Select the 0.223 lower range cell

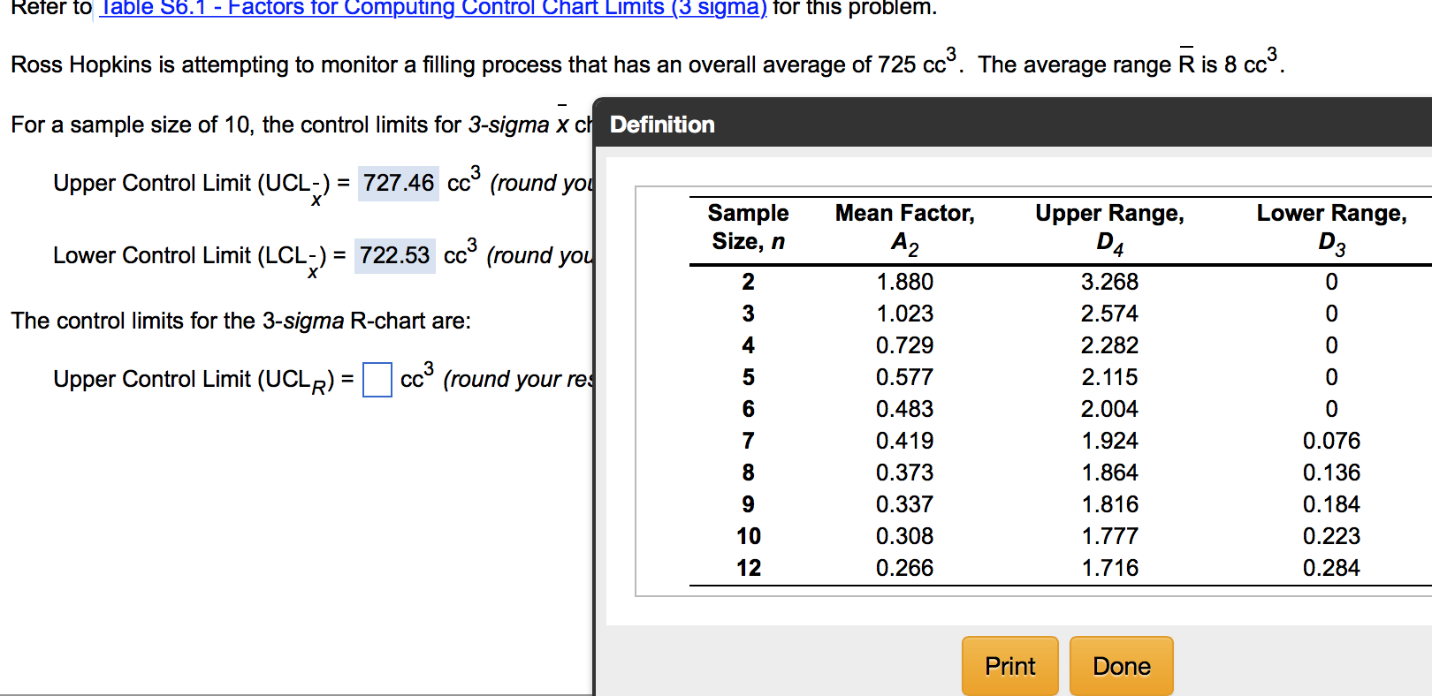coord(1330,536)
